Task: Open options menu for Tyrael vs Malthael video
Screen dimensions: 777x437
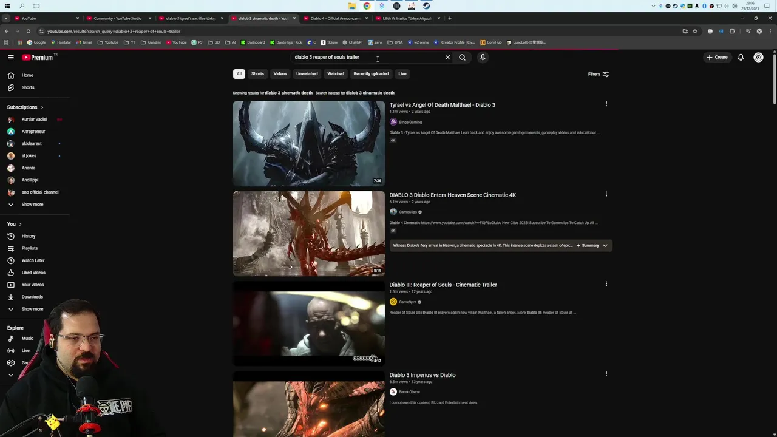Action: (606, 104)
